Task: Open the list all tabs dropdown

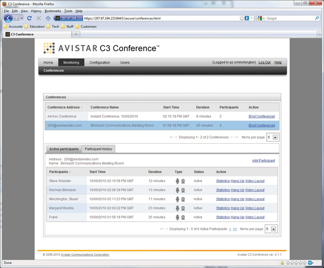Action: [x=319, y=34]
